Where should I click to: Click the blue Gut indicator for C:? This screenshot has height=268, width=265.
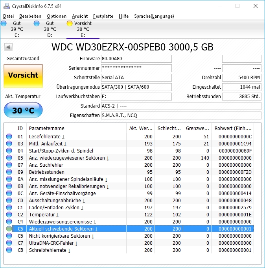click(4, 23)
